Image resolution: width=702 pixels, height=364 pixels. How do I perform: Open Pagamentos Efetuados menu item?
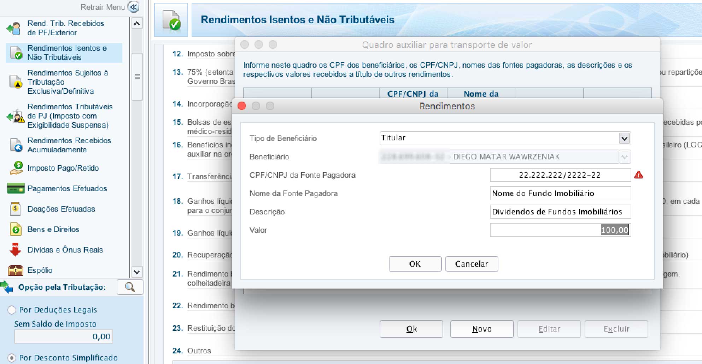tap(67, 188)
